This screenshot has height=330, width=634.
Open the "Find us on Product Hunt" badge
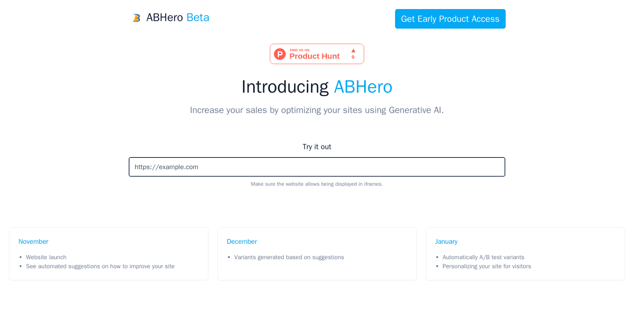click(x=317, y=53)
